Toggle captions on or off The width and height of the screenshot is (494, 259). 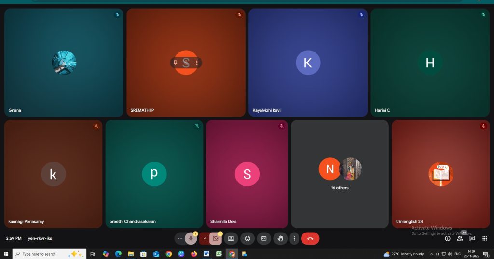(x=264, y=238)
